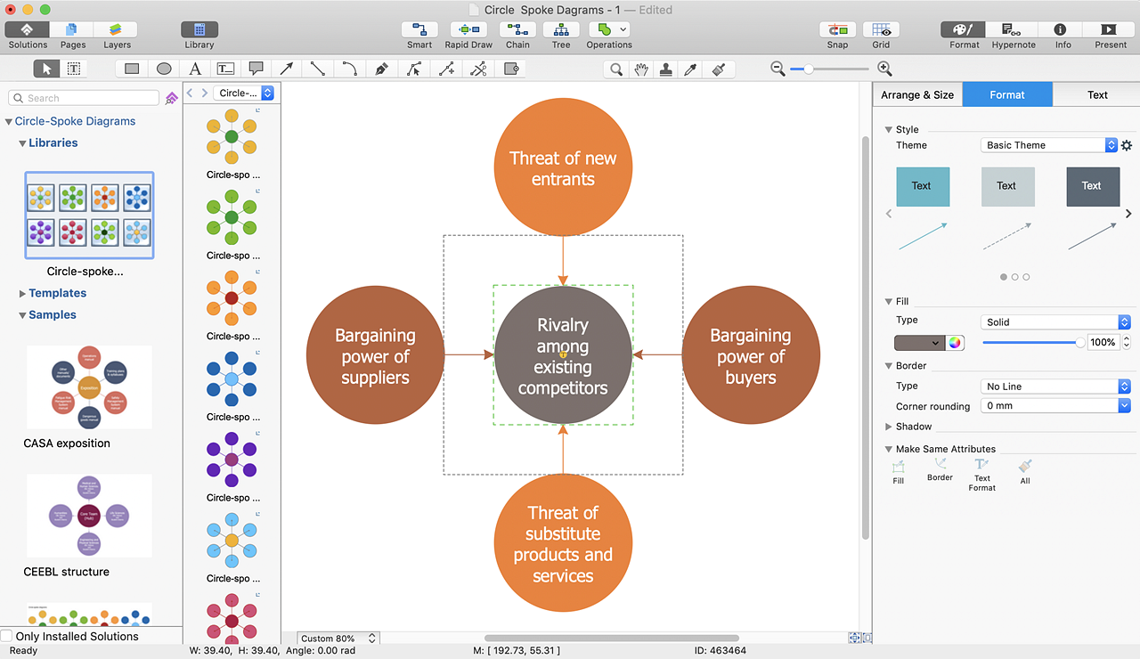
Task: Toggle the Format inspector panel
Action: click(x=964, y=29)
